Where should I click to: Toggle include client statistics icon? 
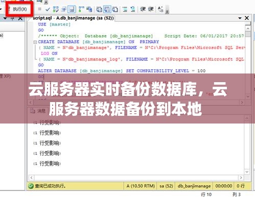coord(89,9)
